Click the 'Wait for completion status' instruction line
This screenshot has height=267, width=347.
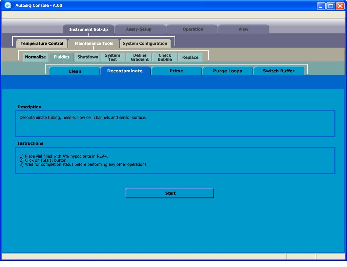[x=83, y=164]
